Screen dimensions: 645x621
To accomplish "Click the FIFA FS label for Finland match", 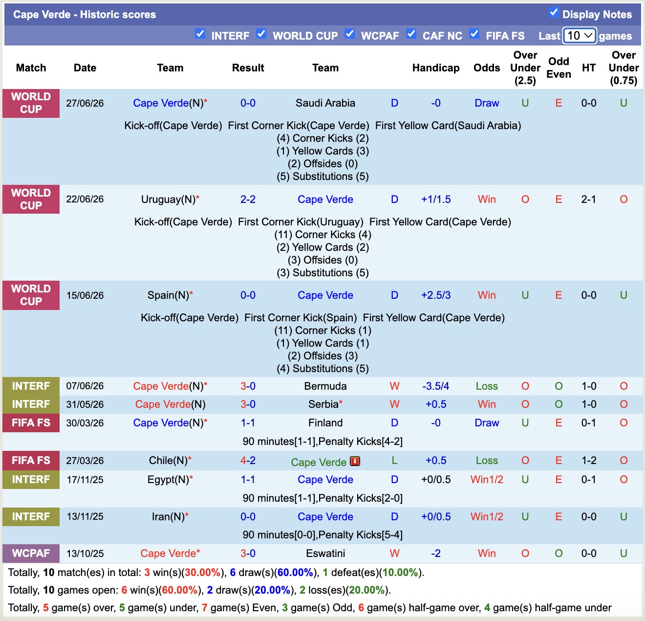I will click(31, 423).
